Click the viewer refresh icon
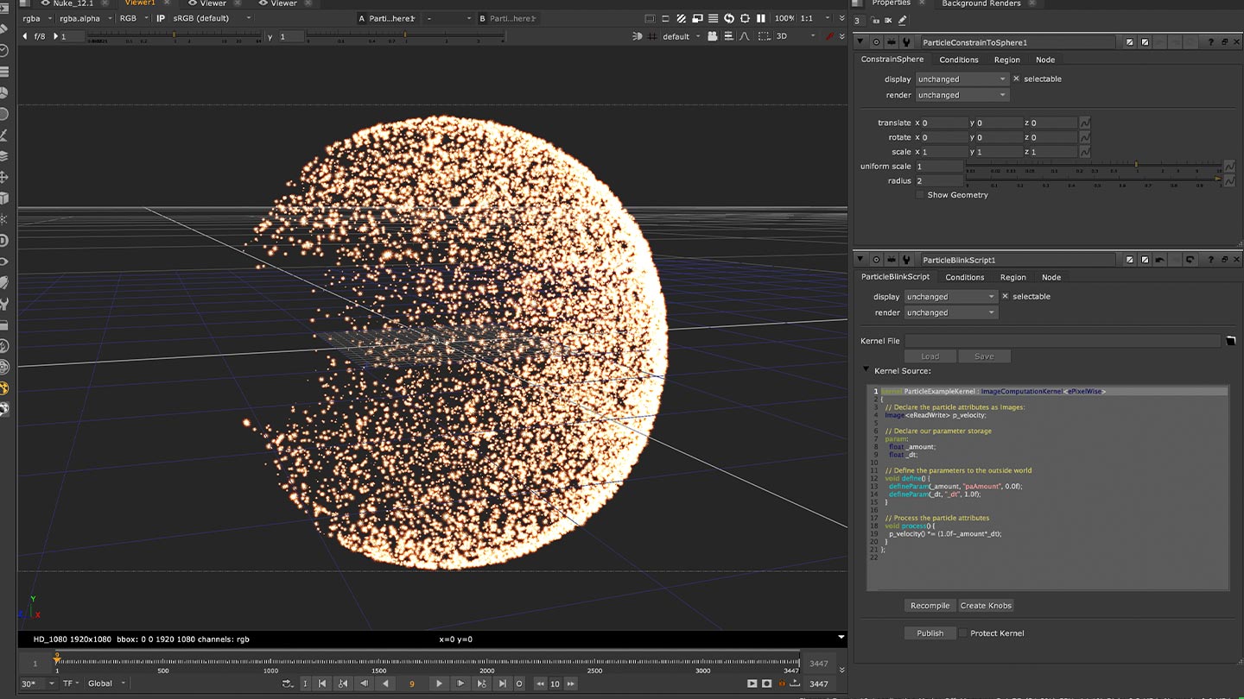 729,18
